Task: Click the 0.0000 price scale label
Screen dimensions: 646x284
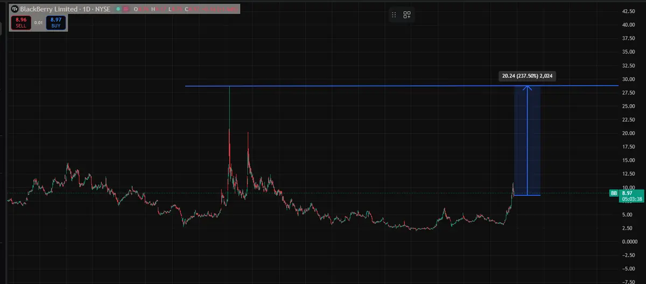Action: [630, 242]
